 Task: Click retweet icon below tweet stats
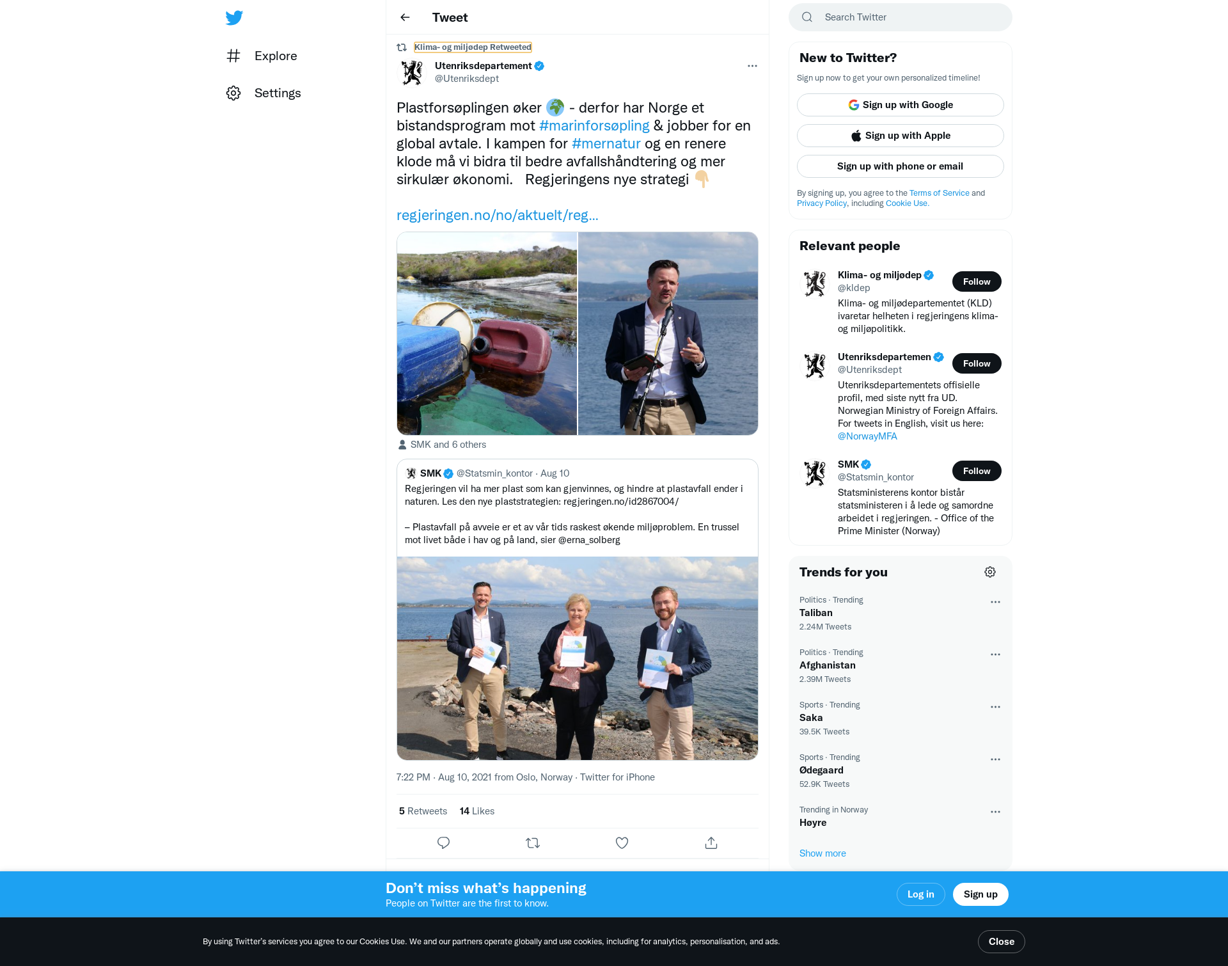click(x=533, y=843)
